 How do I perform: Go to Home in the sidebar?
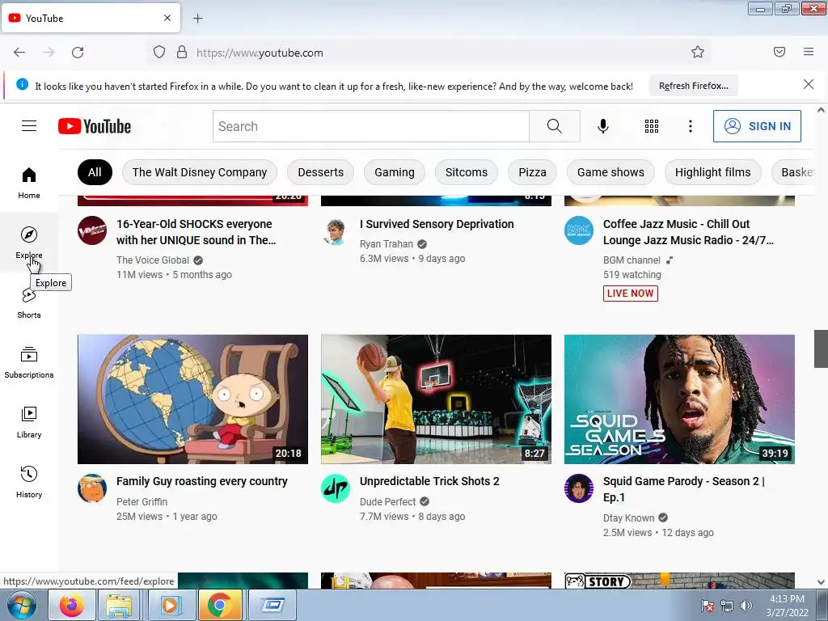coord(29,183)
